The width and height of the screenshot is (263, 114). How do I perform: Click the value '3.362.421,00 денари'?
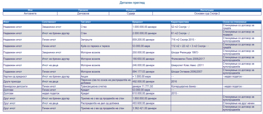click(x=144, y=108)
